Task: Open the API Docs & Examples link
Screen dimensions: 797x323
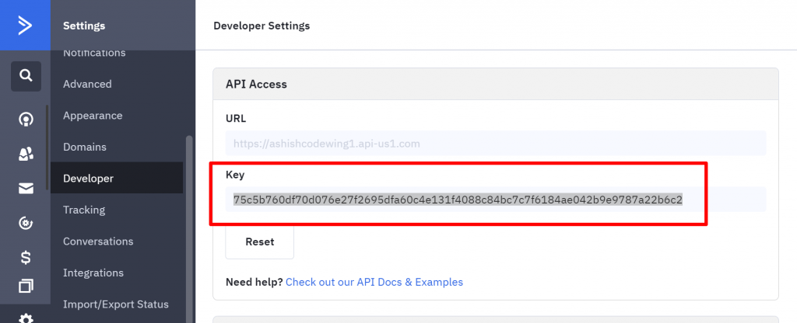Action: click(x=374, y=282)
